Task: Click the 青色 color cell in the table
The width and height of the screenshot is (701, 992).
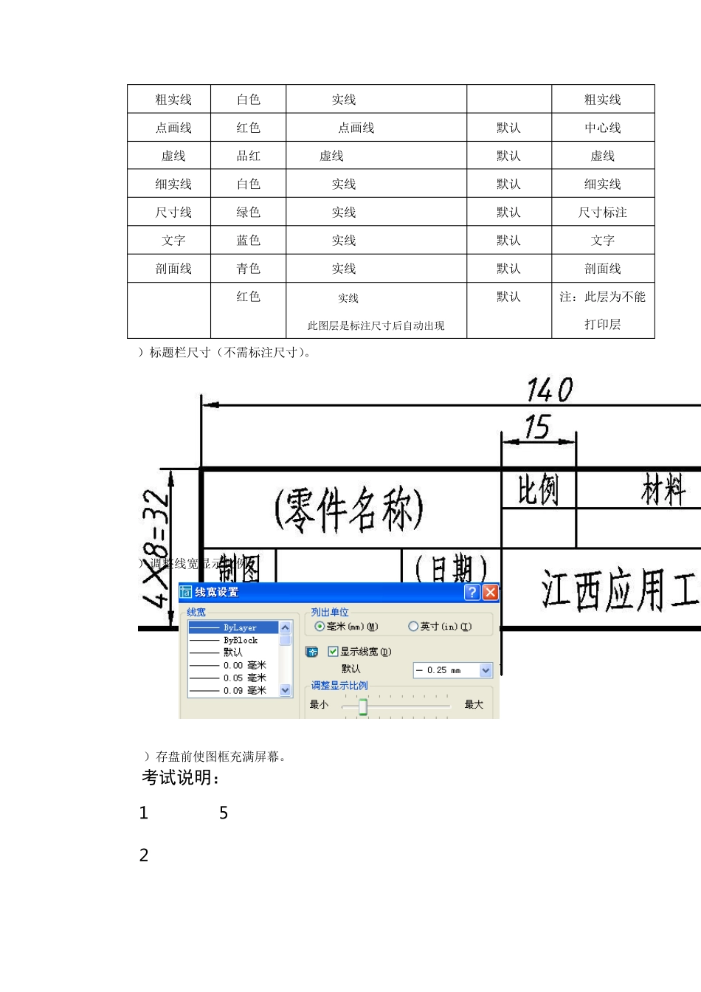Action: pyautogui.click(x=248, y=269)
